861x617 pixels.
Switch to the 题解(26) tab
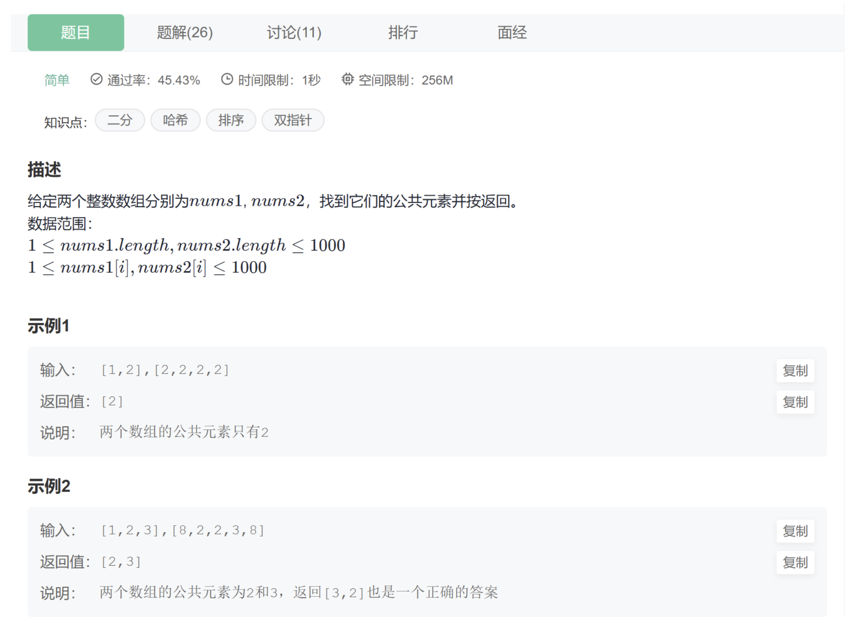pos(184,32)
